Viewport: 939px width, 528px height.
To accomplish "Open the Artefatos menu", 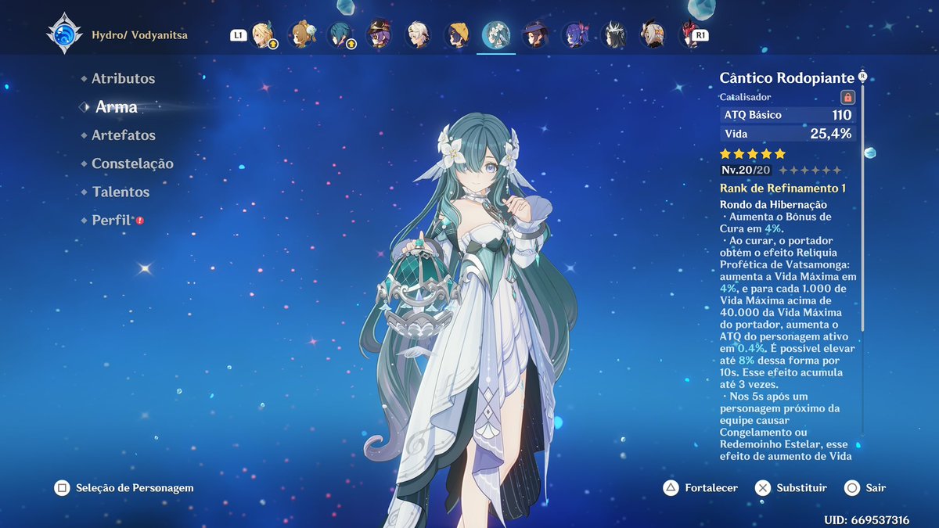I will [123, 135].
